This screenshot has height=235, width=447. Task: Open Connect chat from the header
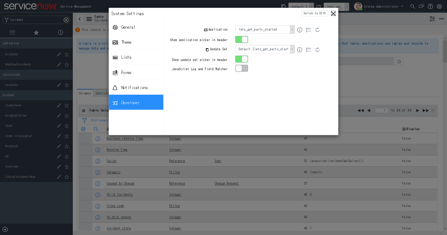[x=421, y=6]
